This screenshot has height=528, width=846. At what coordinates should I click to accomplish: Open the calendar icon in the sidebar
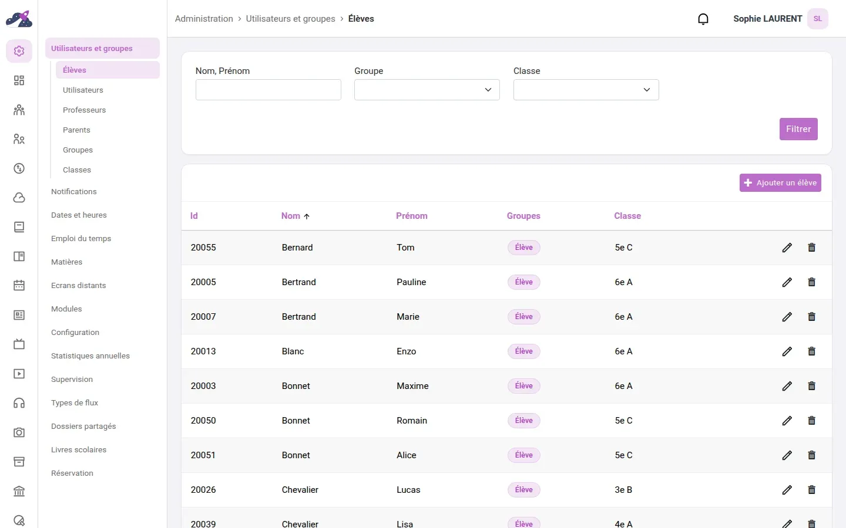19,286
